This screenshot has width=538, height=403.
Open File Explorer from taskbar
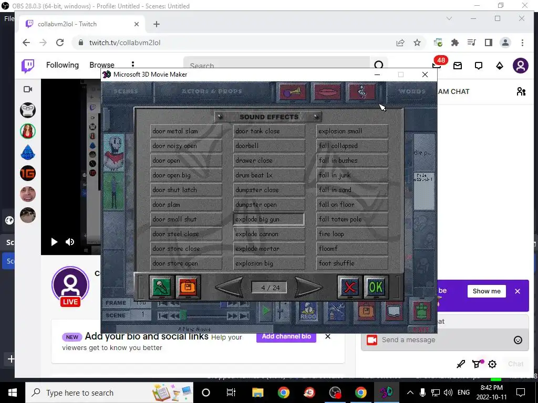257,393
